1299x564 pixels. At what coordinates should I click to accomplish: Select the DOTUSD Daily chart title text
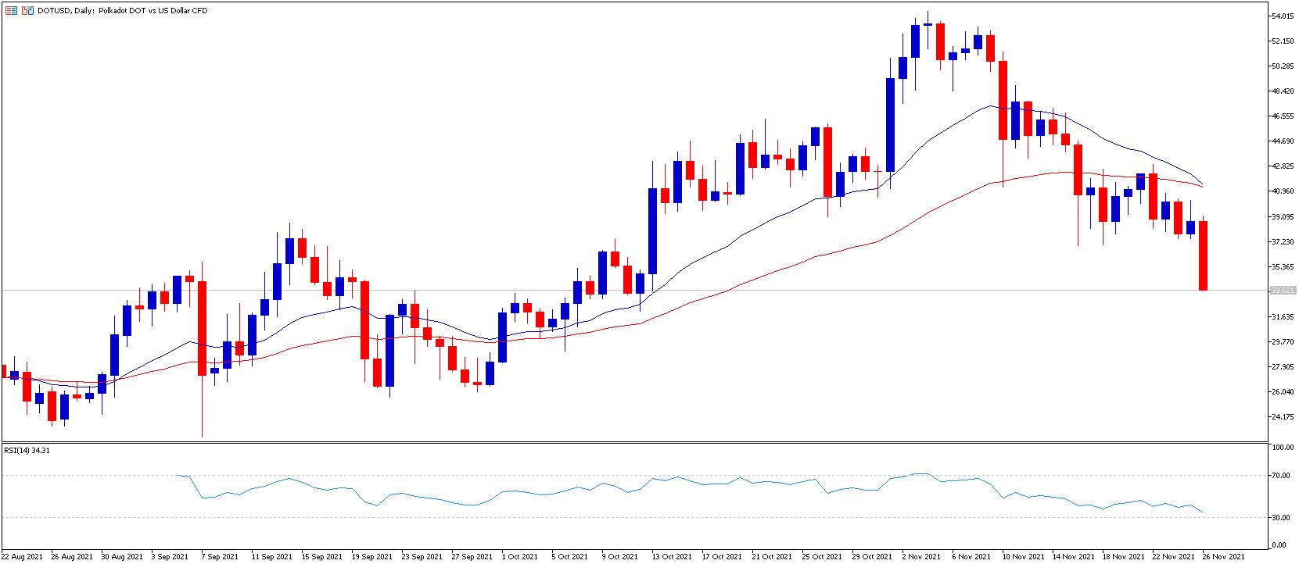pos(123,11)
